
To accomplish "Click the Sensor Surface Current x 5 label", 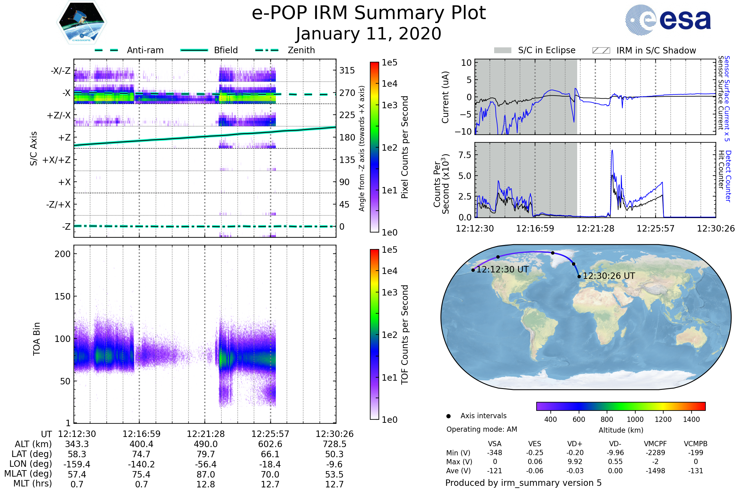I will tap(727, 99).
